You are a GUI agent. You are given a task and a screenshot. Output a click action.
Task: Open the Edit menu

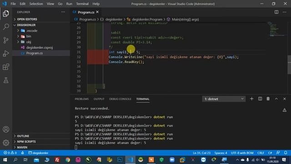tap(22, 4)
